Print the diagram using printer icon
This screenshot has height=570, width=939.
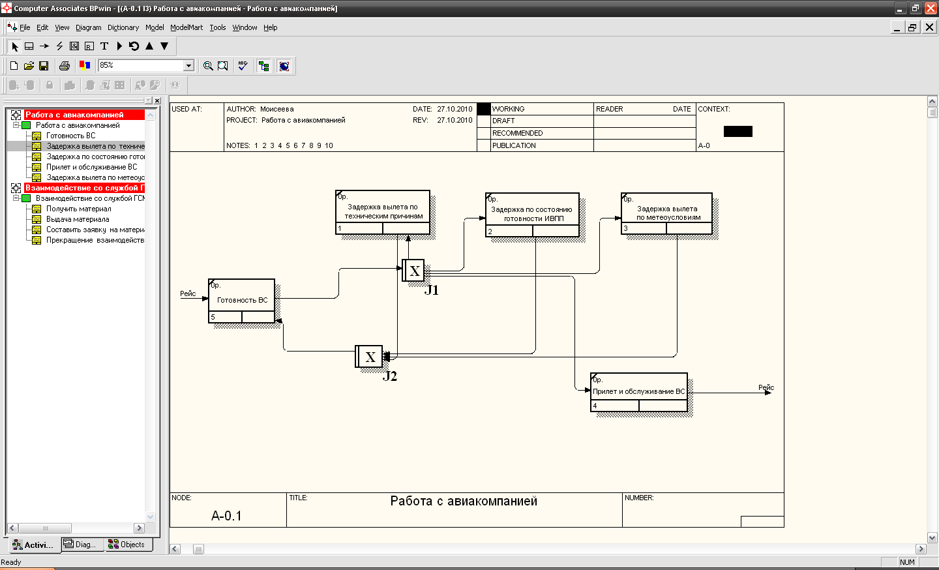click(64, 66)
